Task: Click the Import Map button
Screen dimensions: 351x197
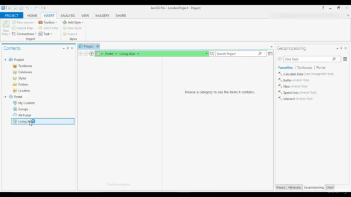Action: (22, 28)
